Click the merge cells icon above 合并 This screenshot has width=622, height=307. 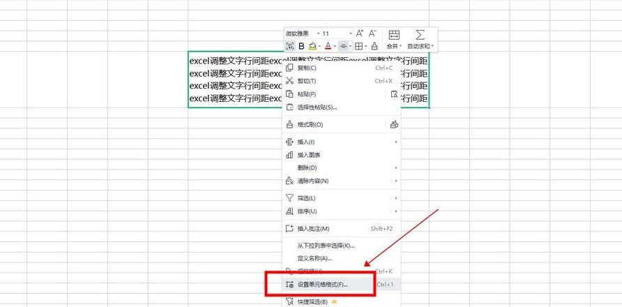394,35
